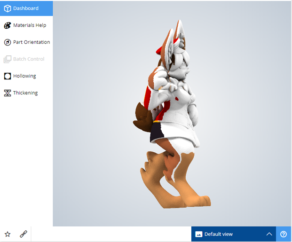
Task: Open the Default view dropdown
Action: pos(234,234)
